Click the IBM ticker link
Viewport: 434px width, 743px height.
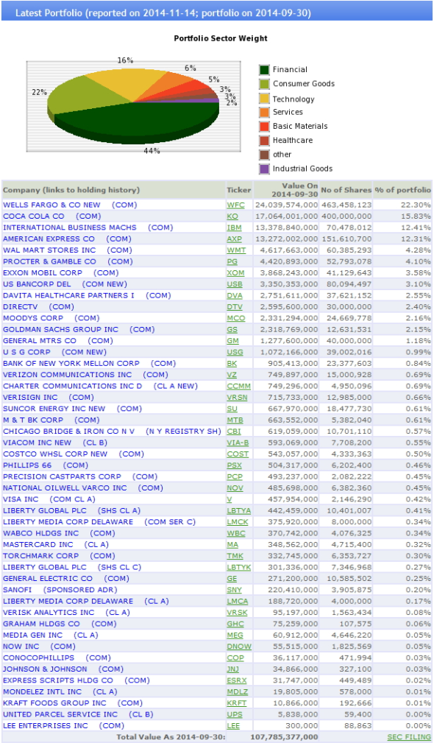tap(234, 228)
